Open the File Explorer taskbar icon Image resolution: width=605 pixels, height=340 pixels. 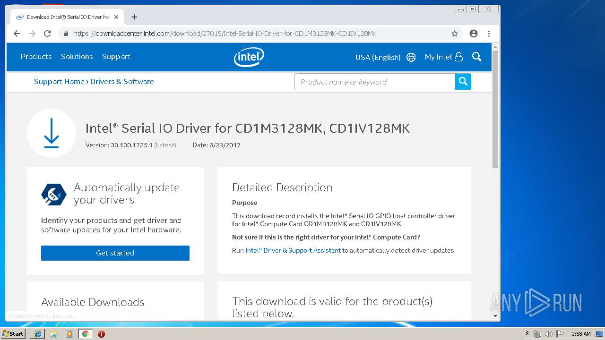53,334
